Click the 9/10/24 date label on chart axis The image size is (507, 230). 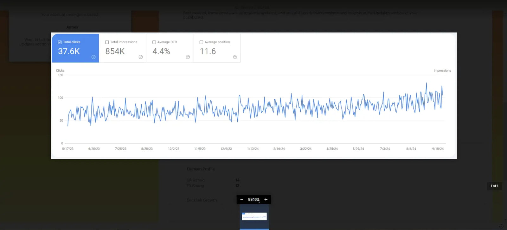click(x=438, y=149)
